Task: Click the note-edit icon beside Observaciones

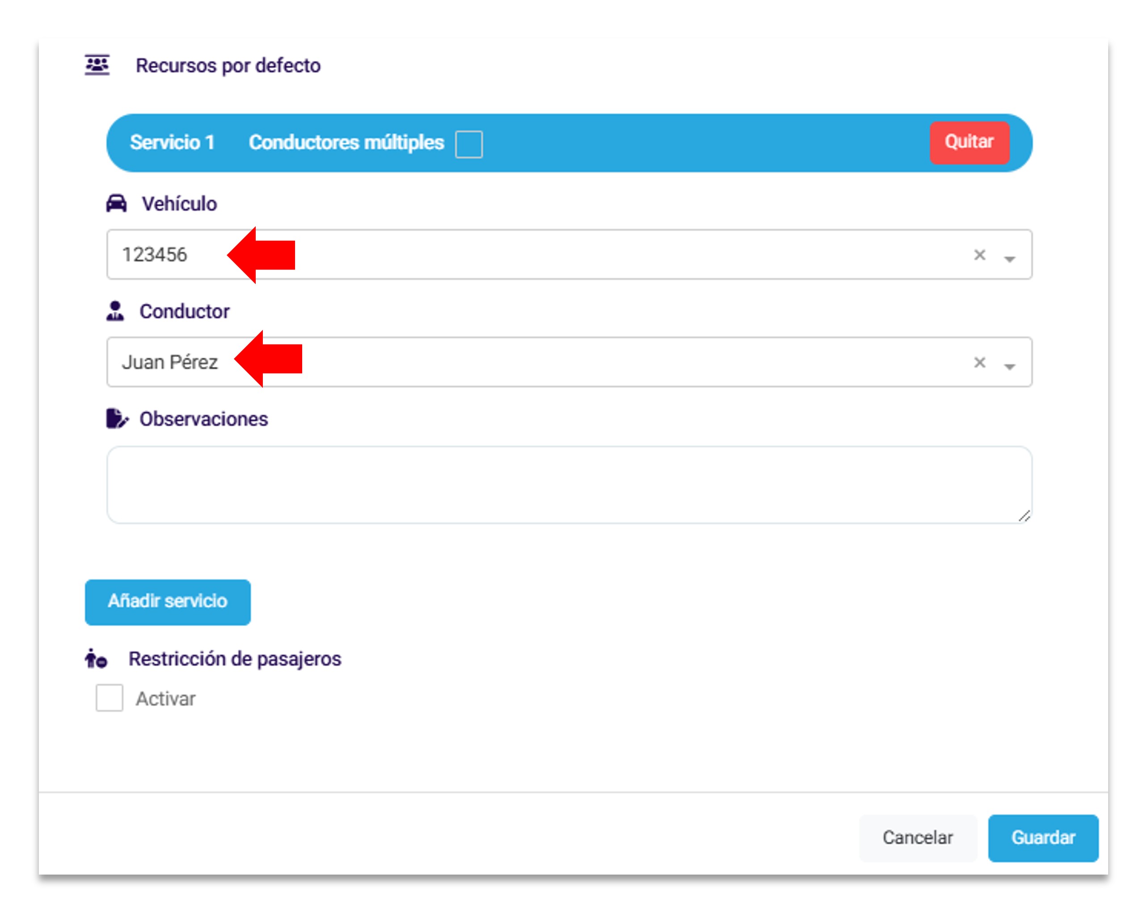Action: [117, 419]
